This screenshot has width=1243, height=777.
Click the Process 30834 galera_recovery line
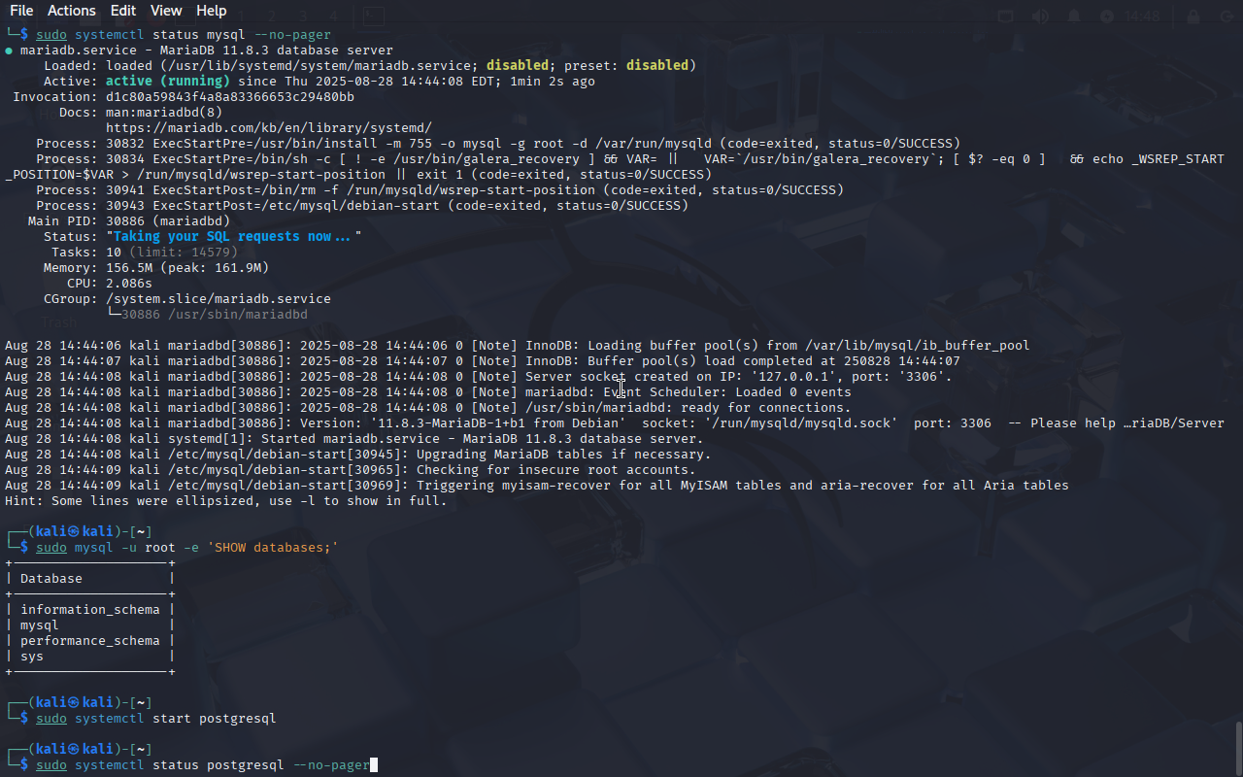[615, 167]
